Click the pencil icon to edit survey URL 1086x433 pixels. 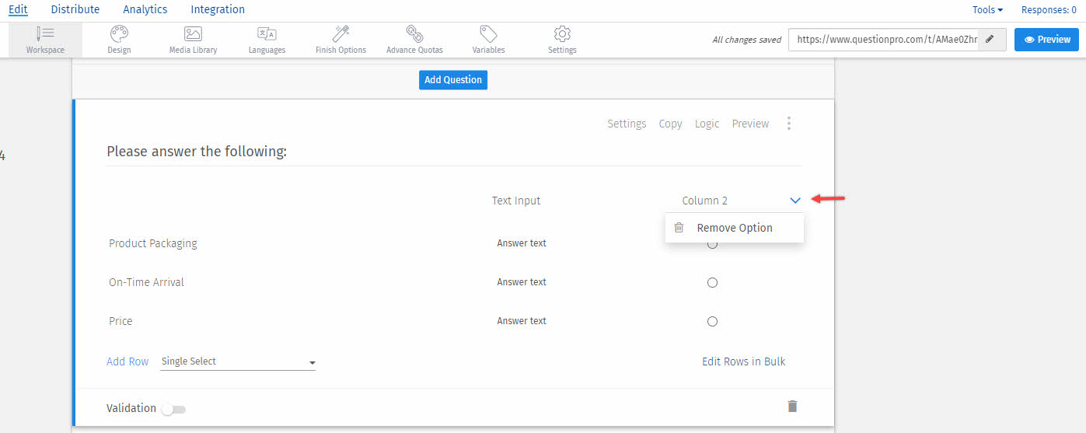990,40
